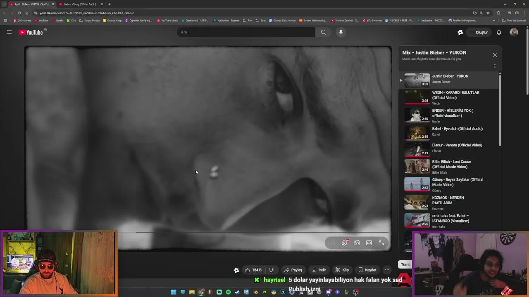Open a new browser tab
This screenshot has width=529, height=297.
(x=110, y=4)
